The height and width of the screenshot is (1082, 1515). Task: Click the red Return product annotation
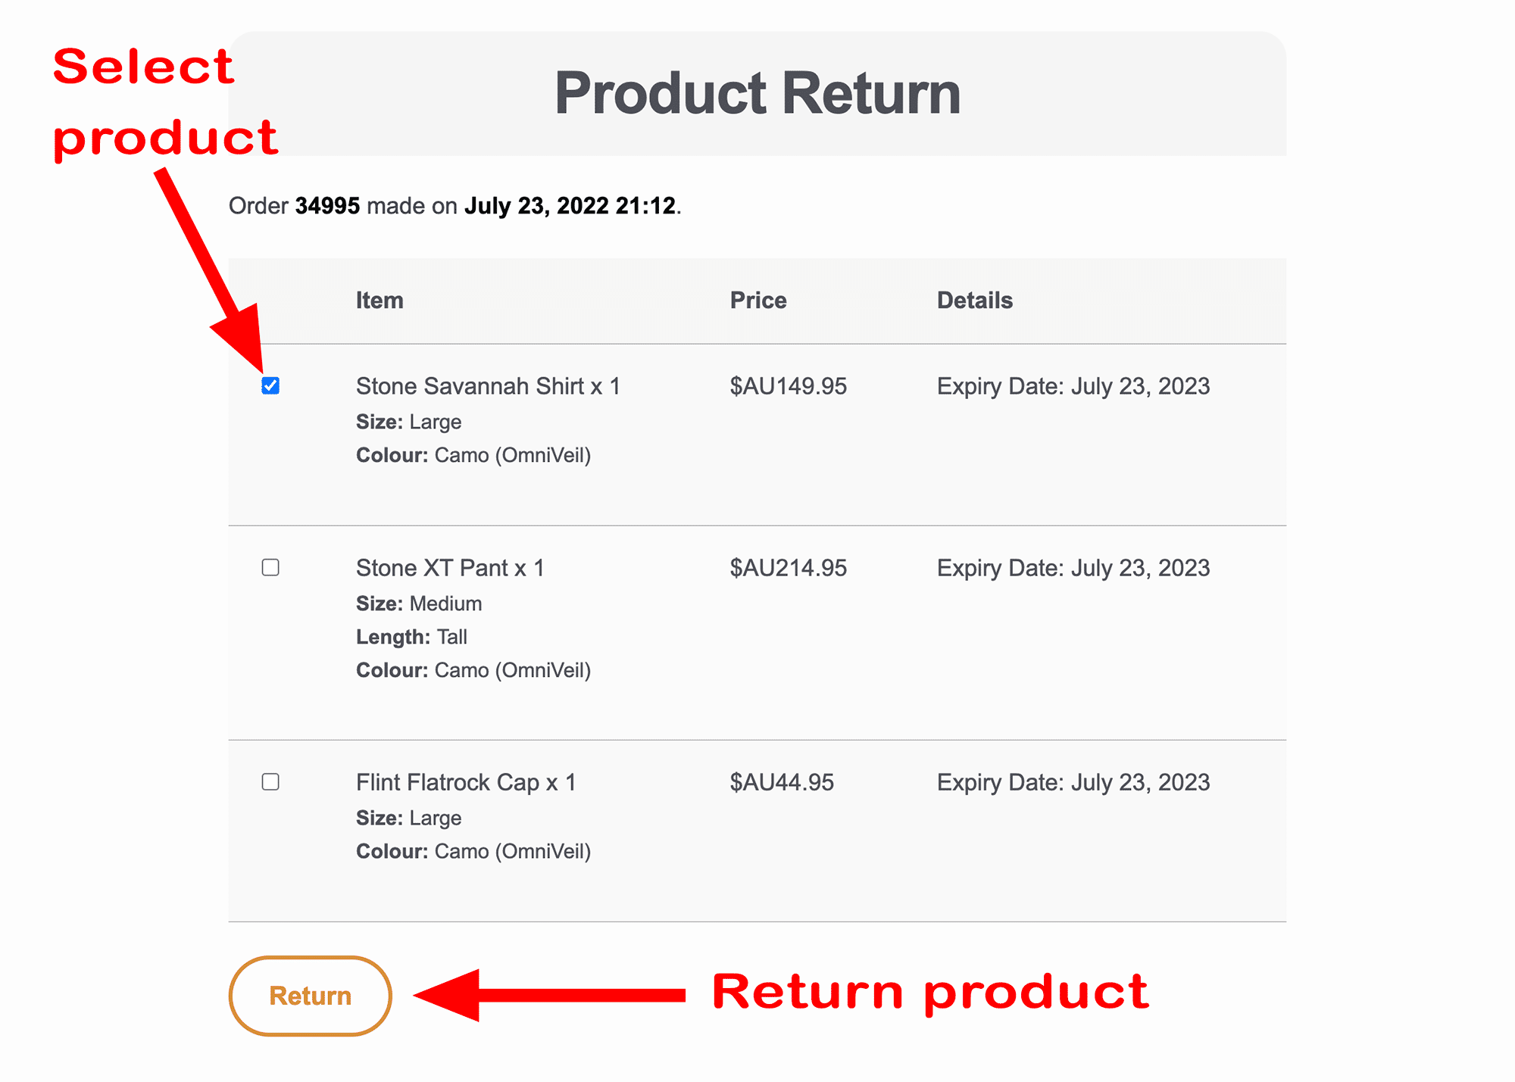coord(930,992)
